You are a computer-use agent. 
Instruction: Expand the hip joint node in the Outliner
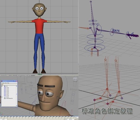point(2,86)
